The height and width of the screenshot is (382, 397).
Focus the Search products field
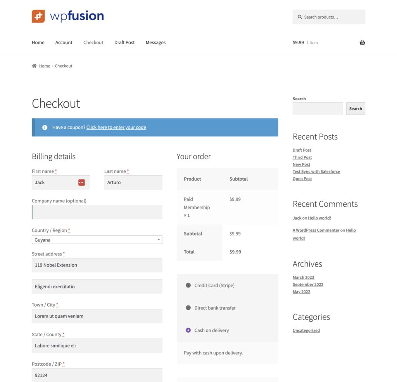click(329, 17)
